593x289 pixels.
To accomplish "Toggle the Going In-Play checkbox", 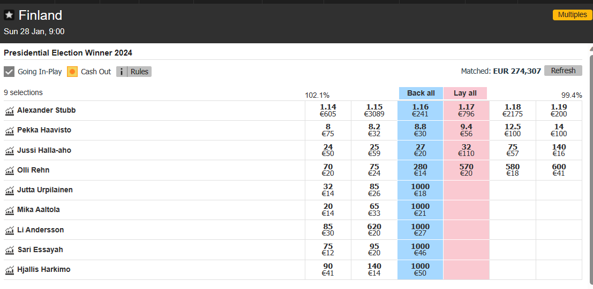I will [x=9, y=72].
